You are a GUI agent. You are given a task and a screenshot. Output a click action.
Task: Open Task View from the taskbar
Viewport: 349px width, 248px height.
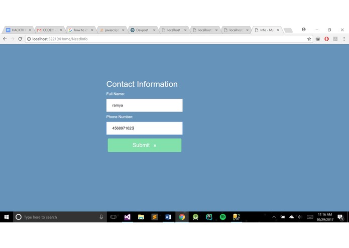(x=113, y=217)
